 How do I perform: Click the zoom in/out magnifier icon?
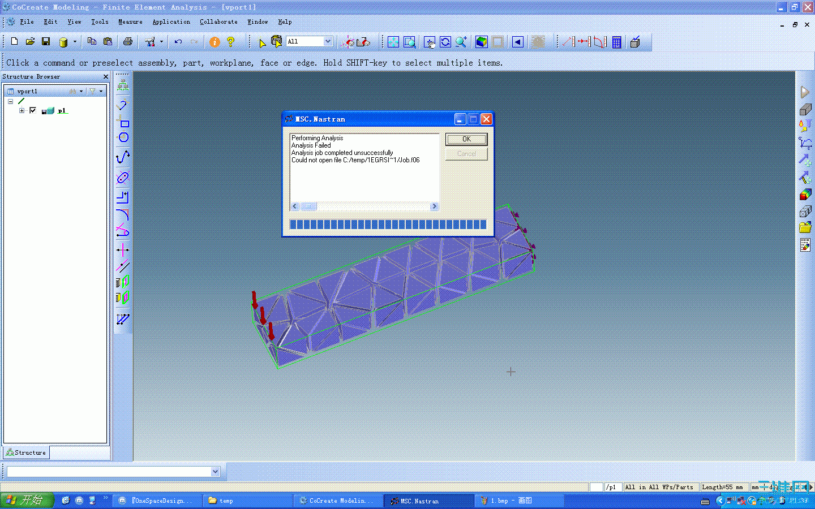coord(461,42)
